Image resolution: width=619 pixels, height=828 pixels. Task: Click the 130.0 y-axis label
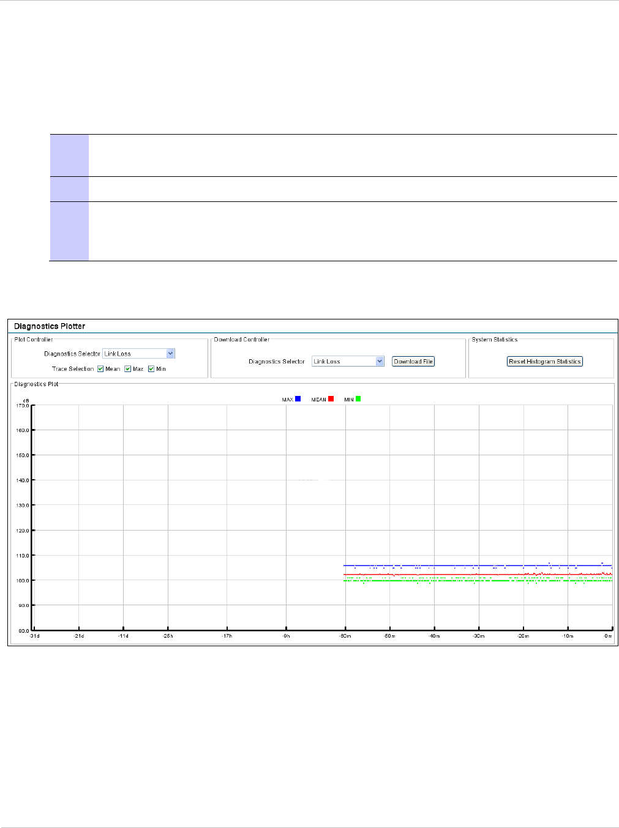23,505
